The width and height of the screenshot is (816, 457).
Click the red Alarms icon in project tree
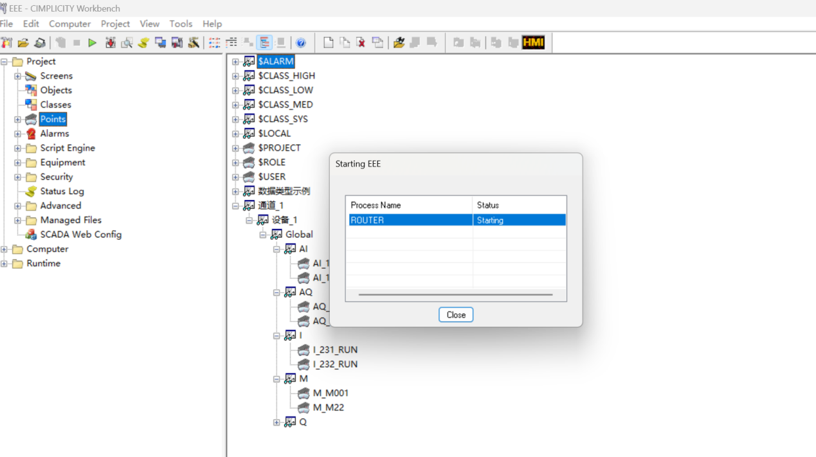click(30, 134)
